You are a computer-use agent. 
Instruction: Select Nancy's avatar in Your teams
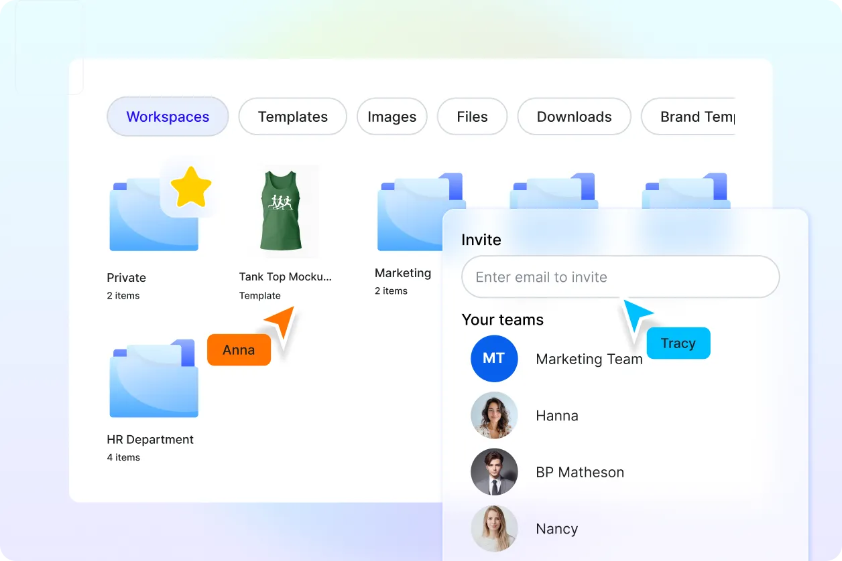494,528
